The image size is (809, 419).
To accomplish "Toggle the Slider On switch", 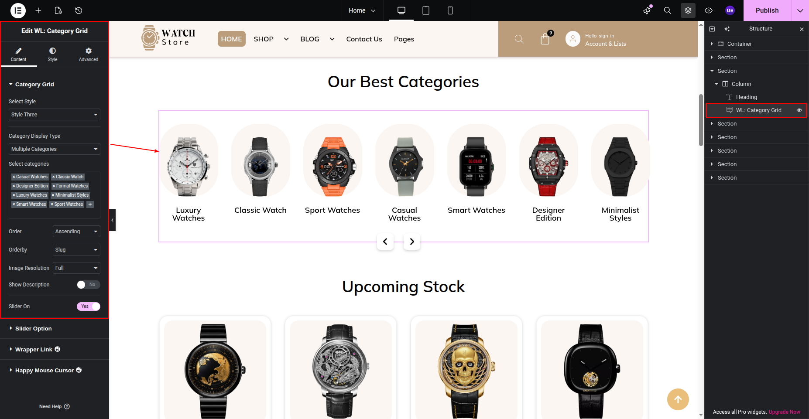I will (89, 307).
